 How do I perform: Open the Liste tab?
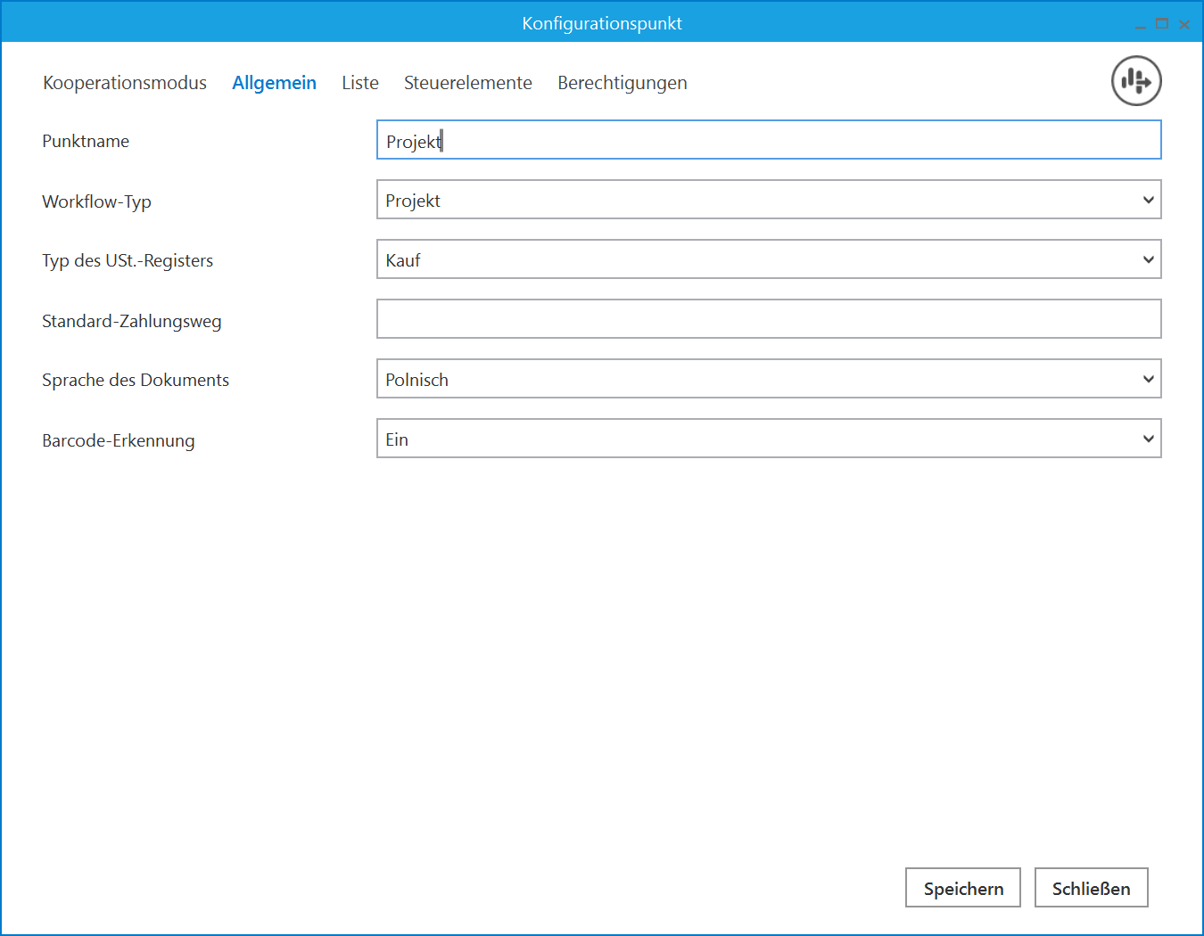coord(360,83)
